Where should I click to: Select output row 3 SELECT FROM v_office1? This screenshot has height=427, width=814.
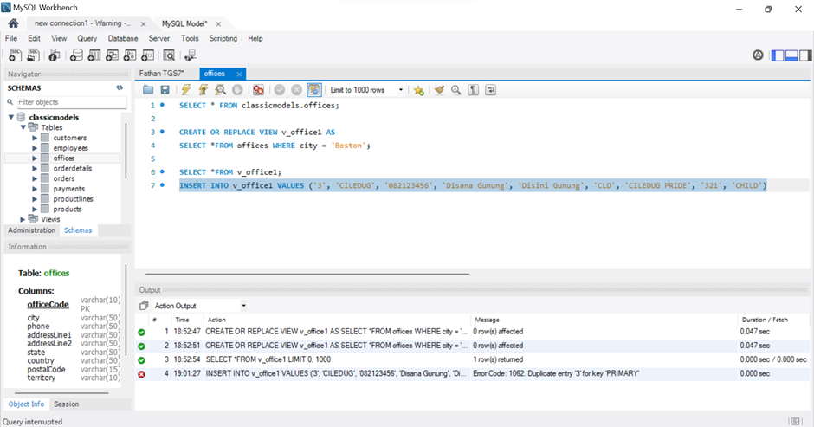pos(472,359)
